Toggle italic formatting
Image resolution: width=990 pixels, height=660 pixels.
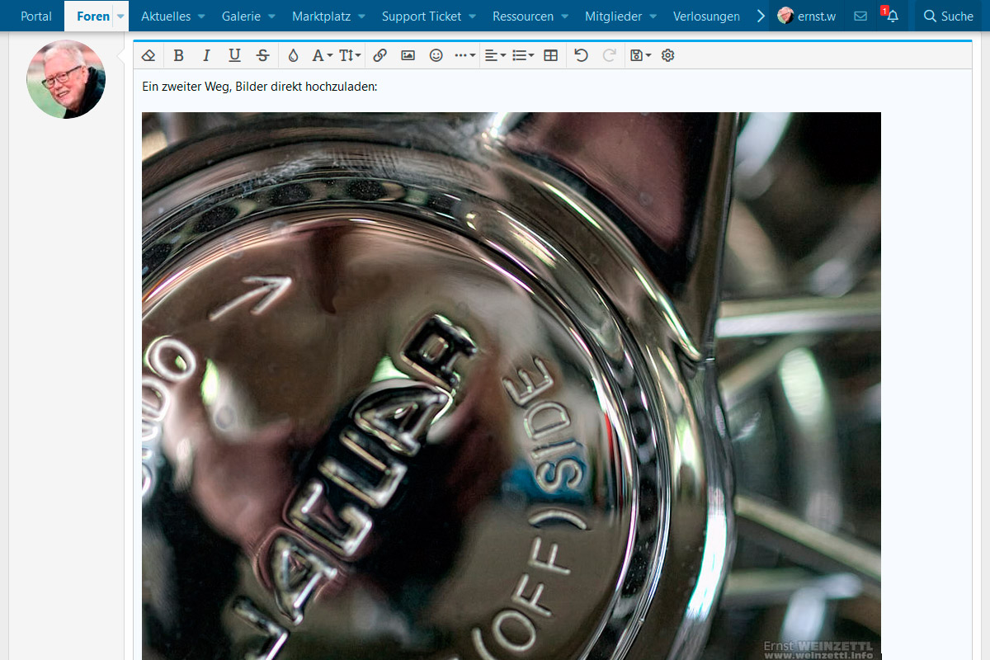(206, 55)
